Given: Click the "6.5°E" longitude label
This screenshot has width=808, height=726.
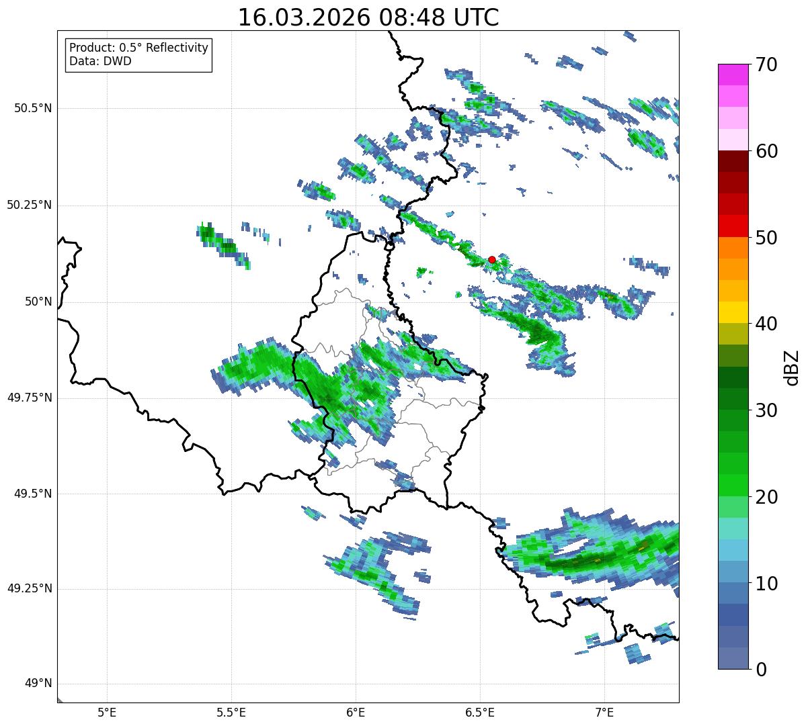Looking at the screenshot, I should (480, 712).
